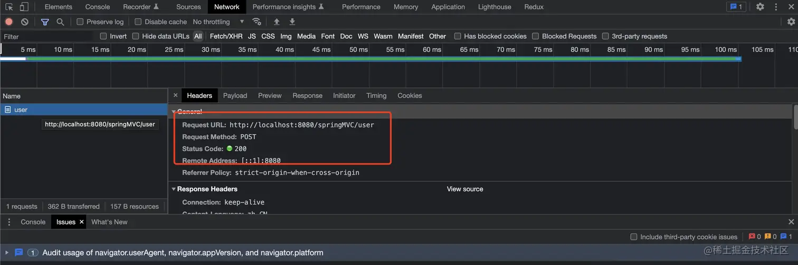
Task: Open the drawer three-dot menu
Action: [9, 222]
